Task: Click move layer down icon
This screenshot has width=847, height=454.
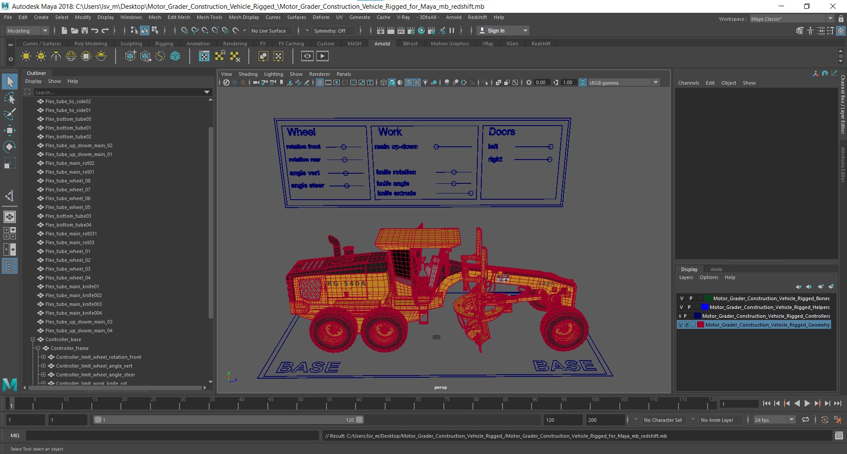Action: 809,287
